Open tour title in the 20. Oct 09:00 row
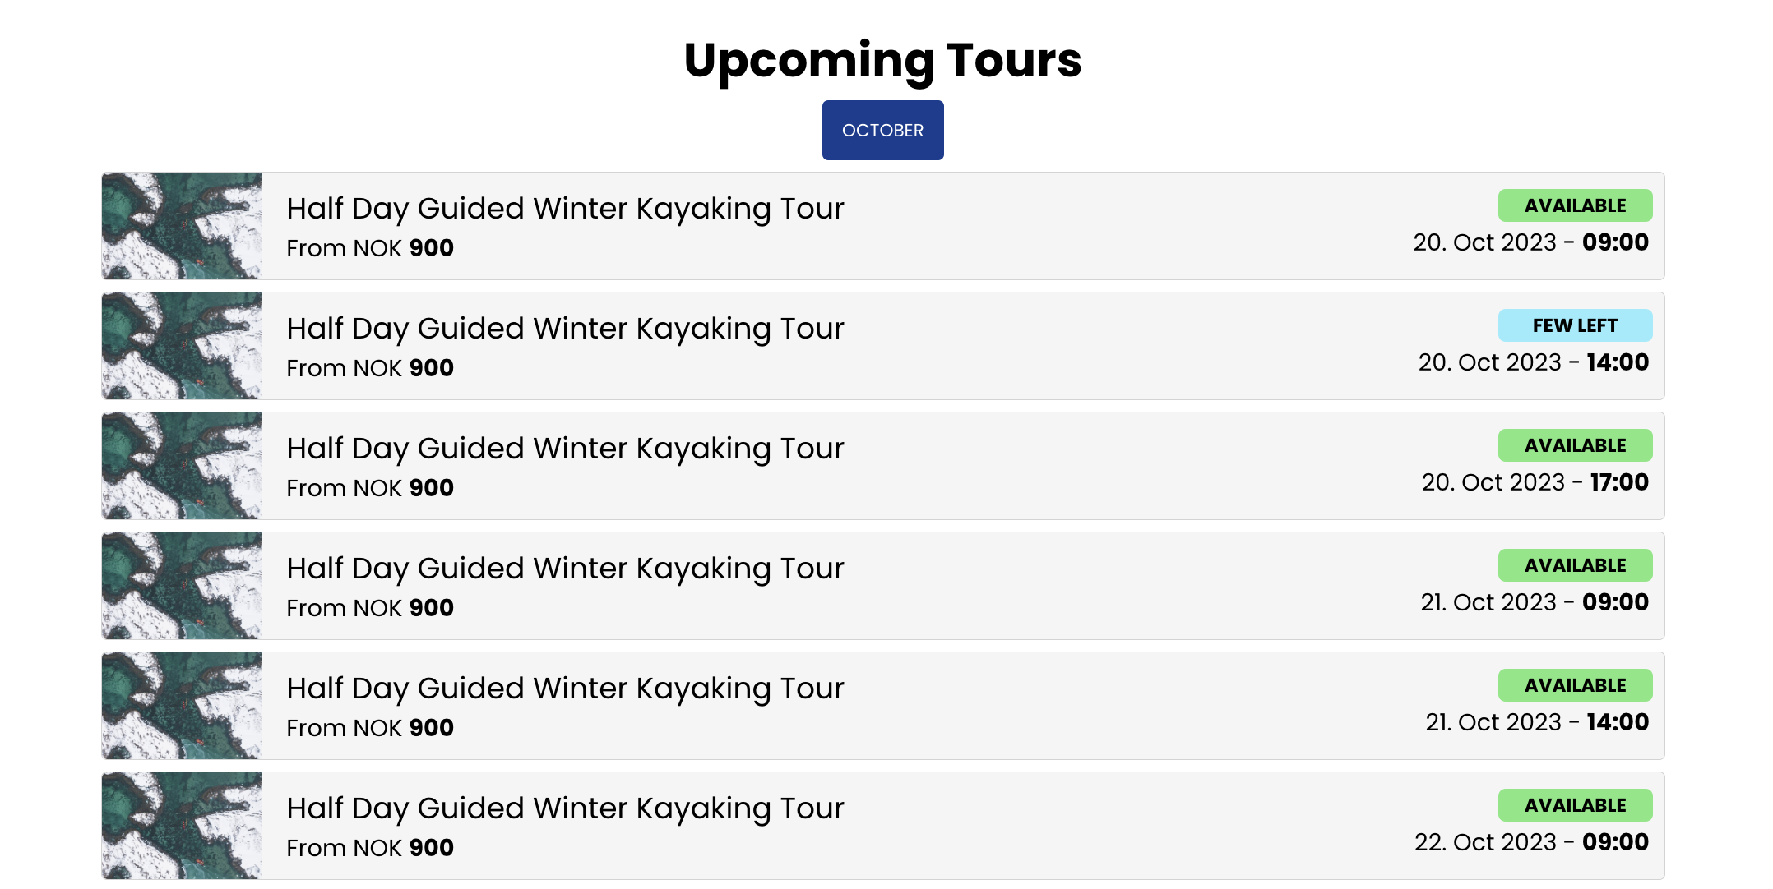 point(565,209)
